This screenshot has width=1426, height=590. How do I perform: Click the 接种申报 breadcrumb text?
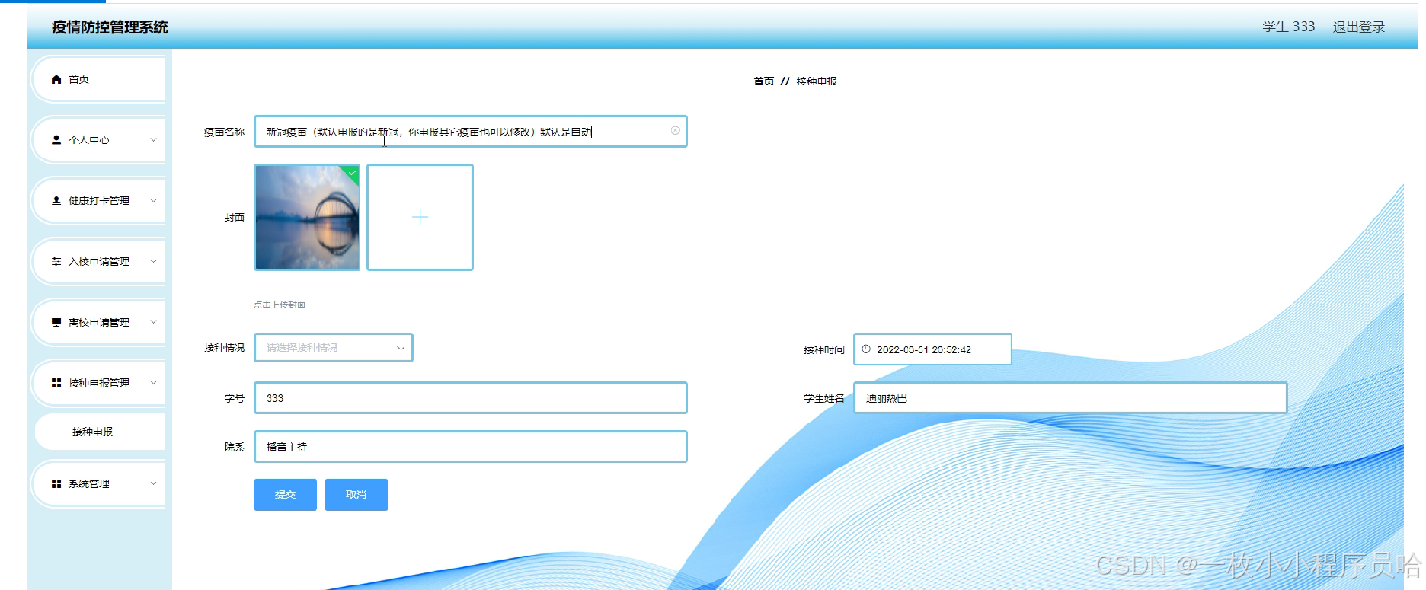tap(817, 81)
